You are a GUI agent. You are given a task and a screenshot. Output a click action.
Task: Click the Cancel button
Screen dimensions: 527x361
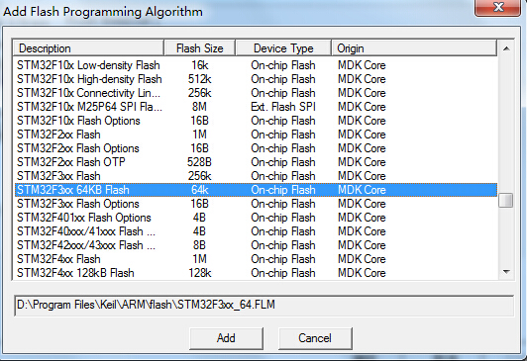tap(315, 338)
